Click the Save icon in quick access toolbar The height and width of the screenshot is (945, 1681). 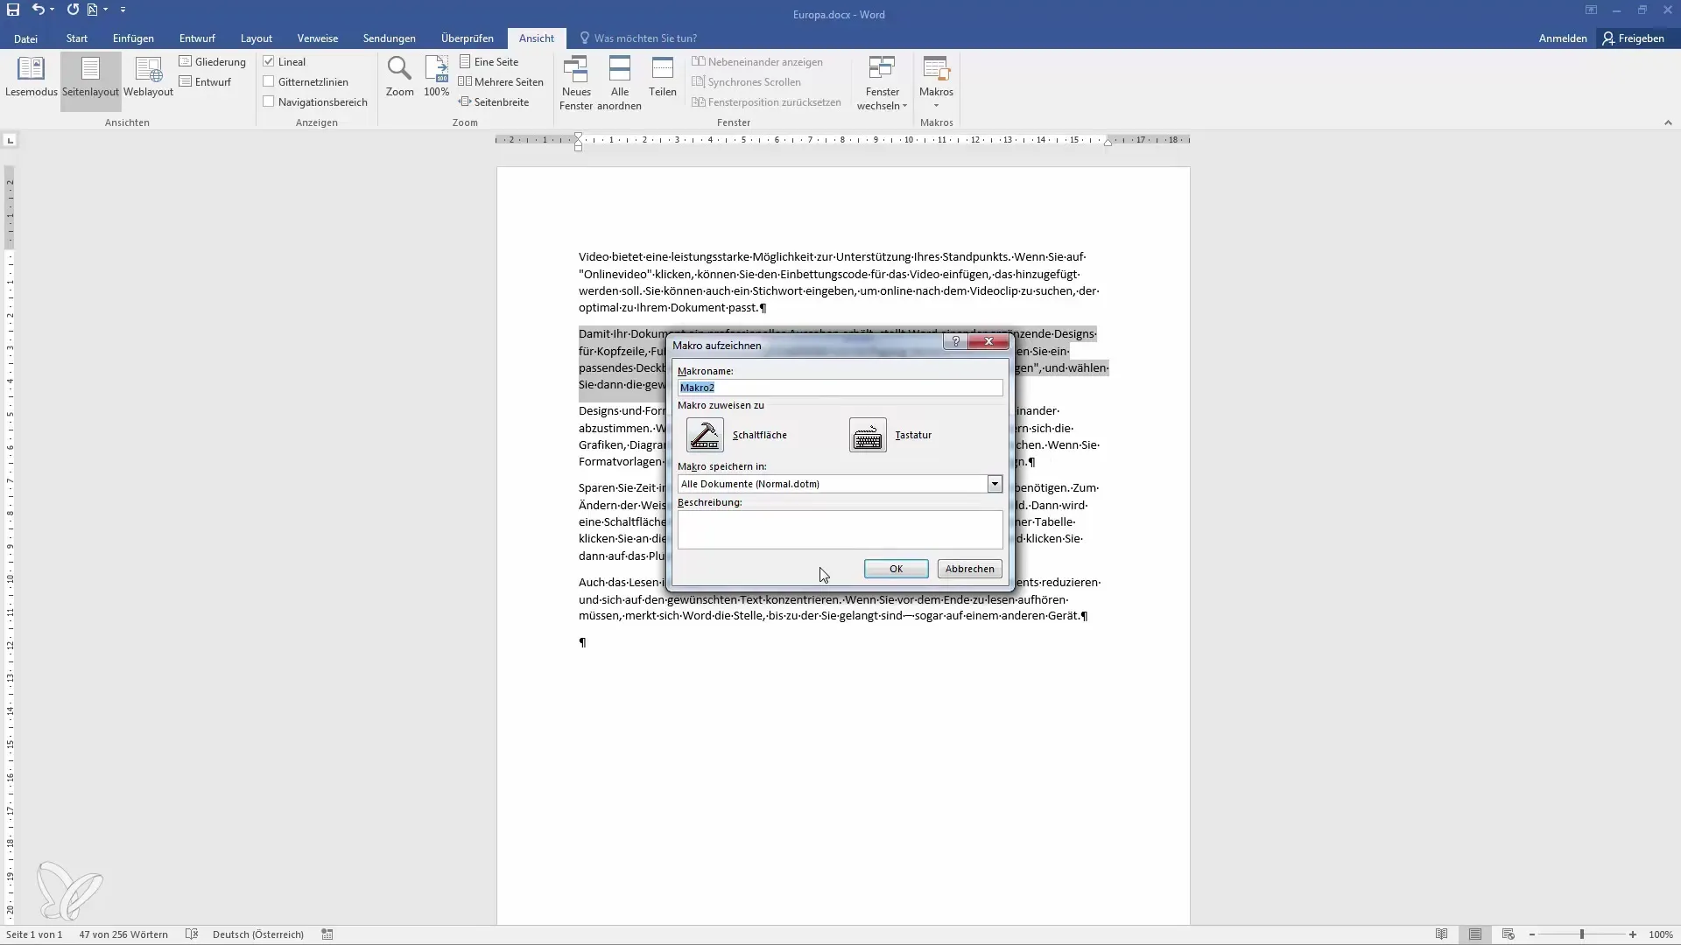click(13, 10)
